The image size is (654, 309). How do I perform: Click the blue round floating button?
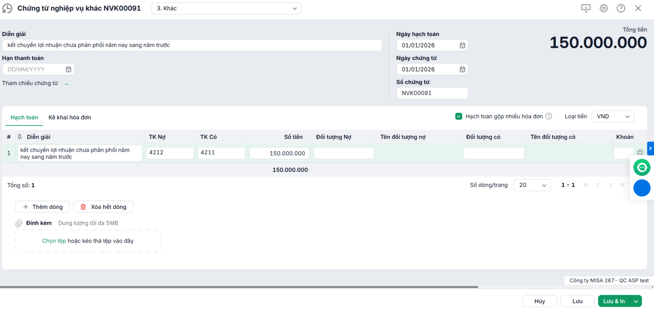point(642,188)
